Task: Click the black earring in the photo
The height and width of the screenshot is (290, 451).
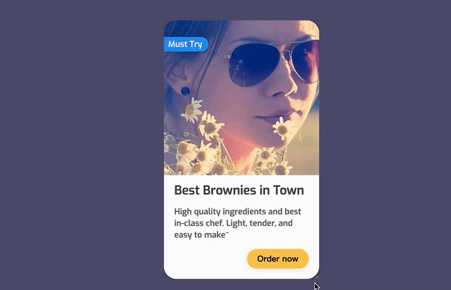Action: click(186, 91)
